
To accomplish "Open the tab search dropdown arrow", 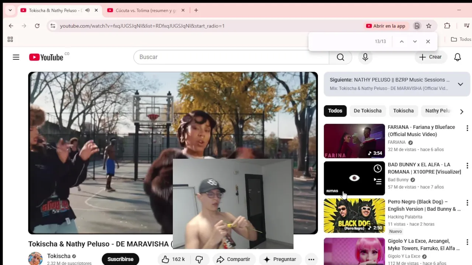I will click(10, 10).
